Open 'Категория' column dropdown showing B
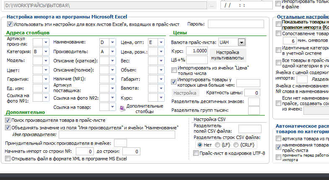The width and height of the screenshot is (329, 180). [x=46, y=51]
